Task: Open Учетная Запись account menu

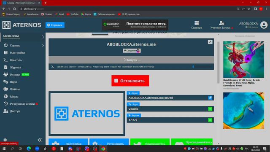Action: 221,25
